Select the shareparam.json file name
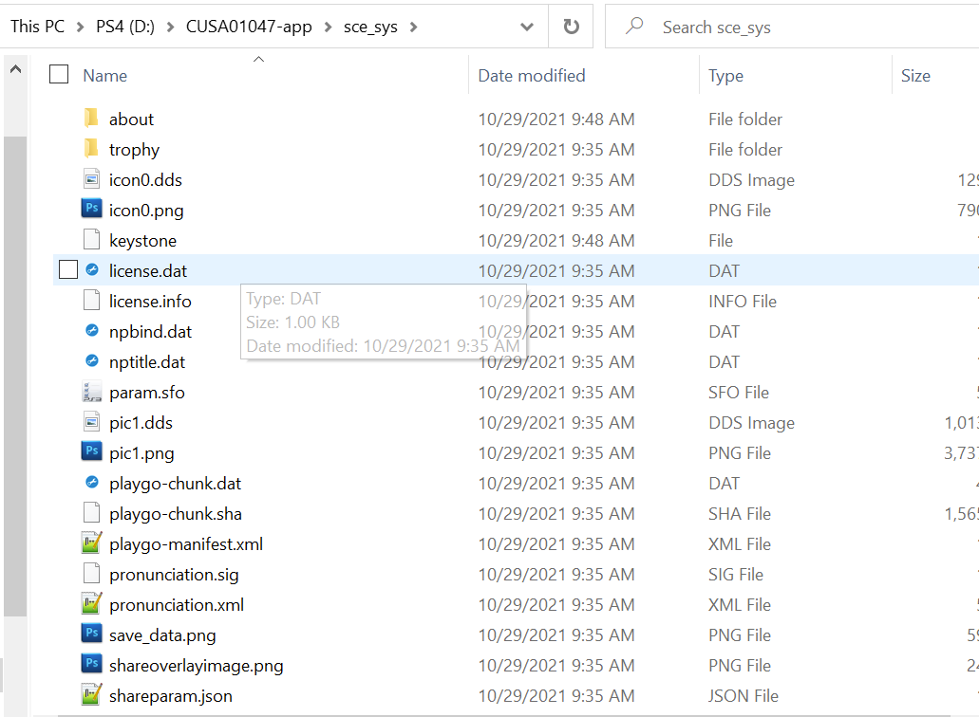Image resolution: width=979 pixels, height=717 pixels. pos(171,696)
